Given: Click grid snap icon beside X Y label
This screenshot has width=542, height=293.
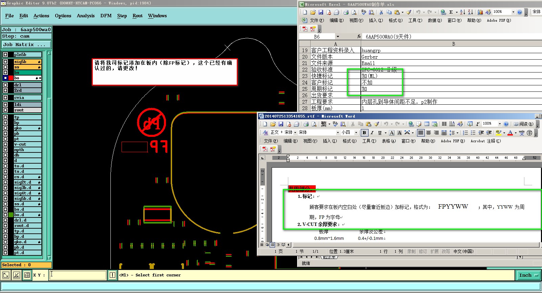Looking at the screenshot, I should coord(27,275).
